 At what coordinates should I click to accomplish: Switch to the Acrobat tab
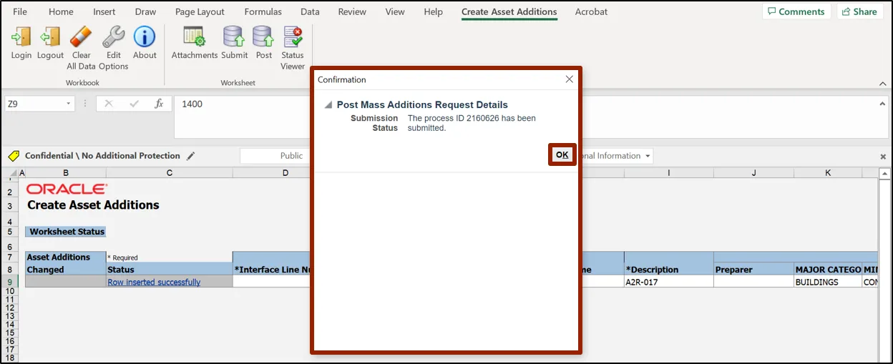coord(591,11)
